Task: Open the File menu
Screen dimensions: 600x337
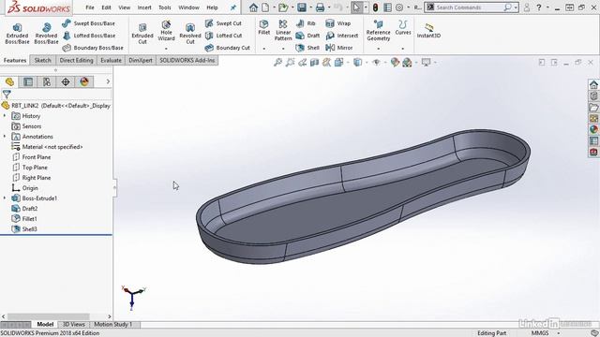Action: point(90,7)
